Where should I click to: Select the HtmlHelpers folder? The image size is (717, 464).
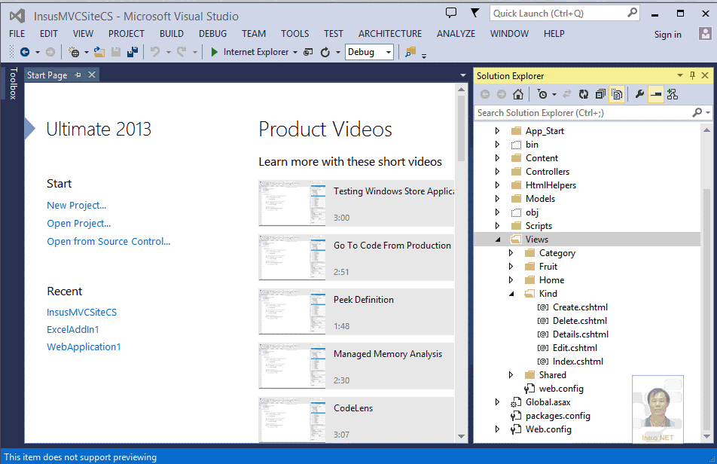pyautogui.click(x=551, y=185)
